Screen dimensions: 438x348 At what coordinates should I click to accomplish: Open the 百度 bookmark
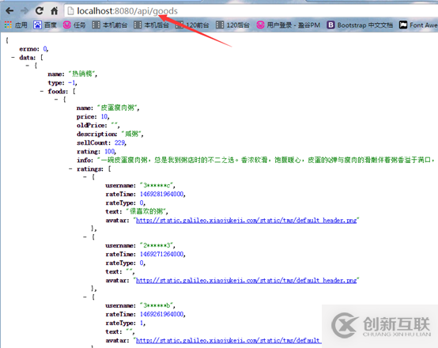45,25
